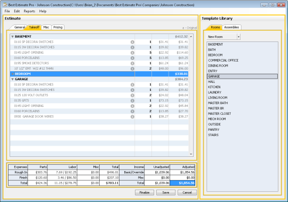
Task: Click the BEDROOM total $338.01
Action: coord(181,74)
